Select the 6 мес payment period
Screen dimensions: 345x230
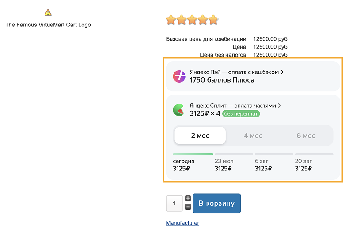tap(306, 136)
